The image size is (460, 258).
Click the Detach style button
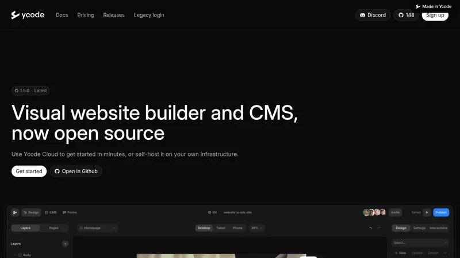point(433,253)
